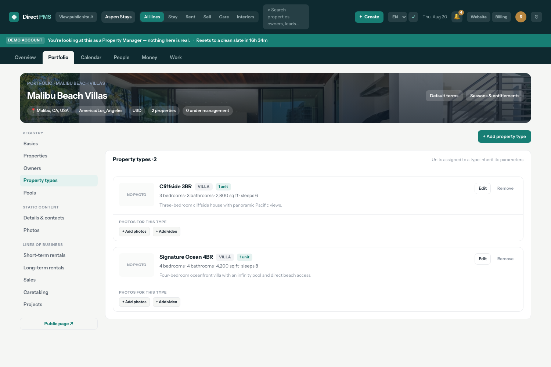Screen dimensions: 551x367
Task: Switch line filter to Care
Action: (x=224, y=17)
